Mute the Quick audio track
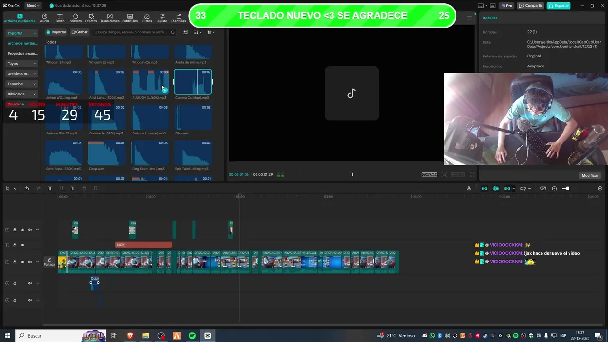The height and width of the screenshot is (342, 608). [30, 283]
